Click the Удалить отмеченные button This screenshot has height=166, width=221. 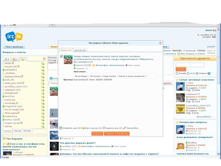click(x=116, y=134)
